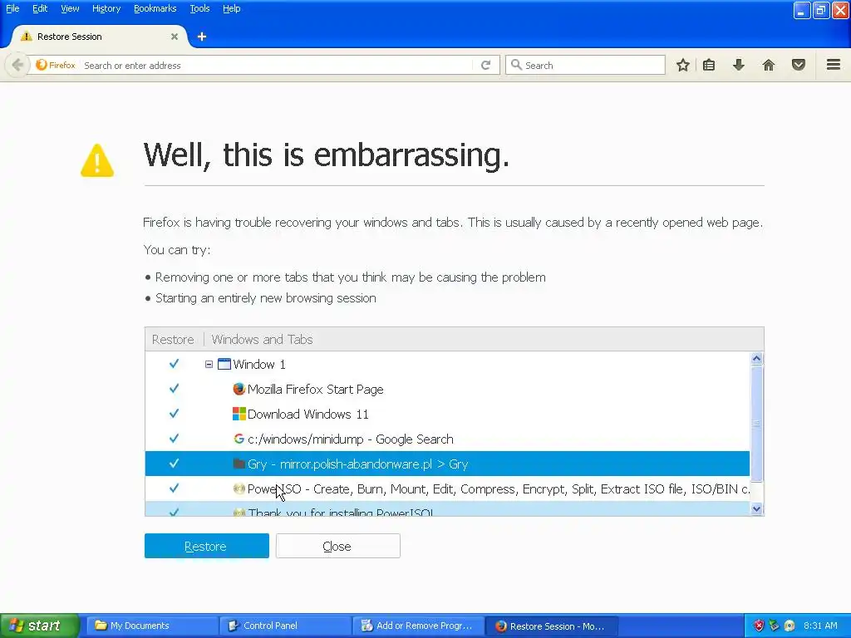Open the Bookmarks menu

155,8
